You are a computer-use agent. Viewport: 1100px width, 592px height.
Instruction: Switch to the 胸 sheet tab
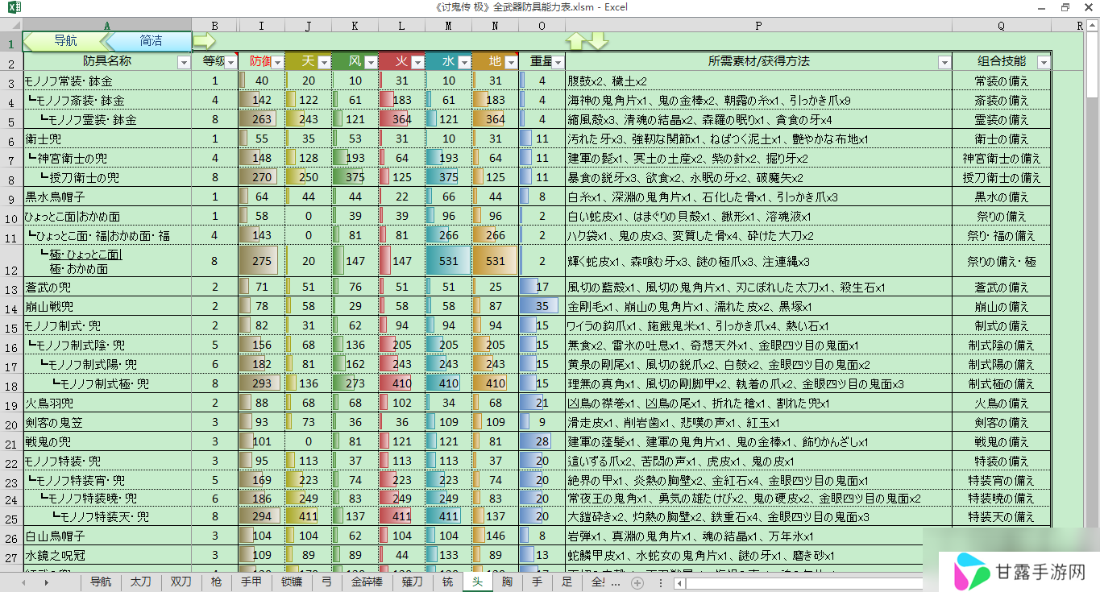click(x=507, y=582)
